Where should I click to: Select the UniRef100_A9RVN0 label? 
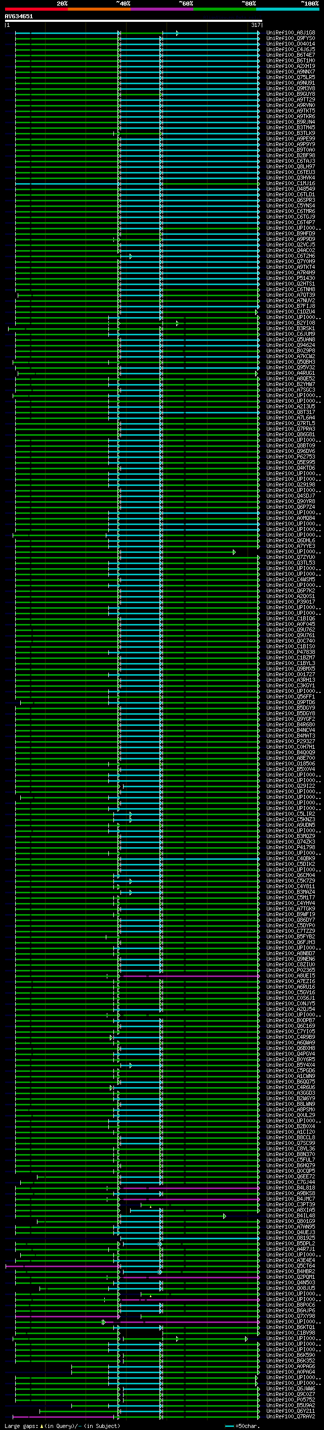point(291,105)
